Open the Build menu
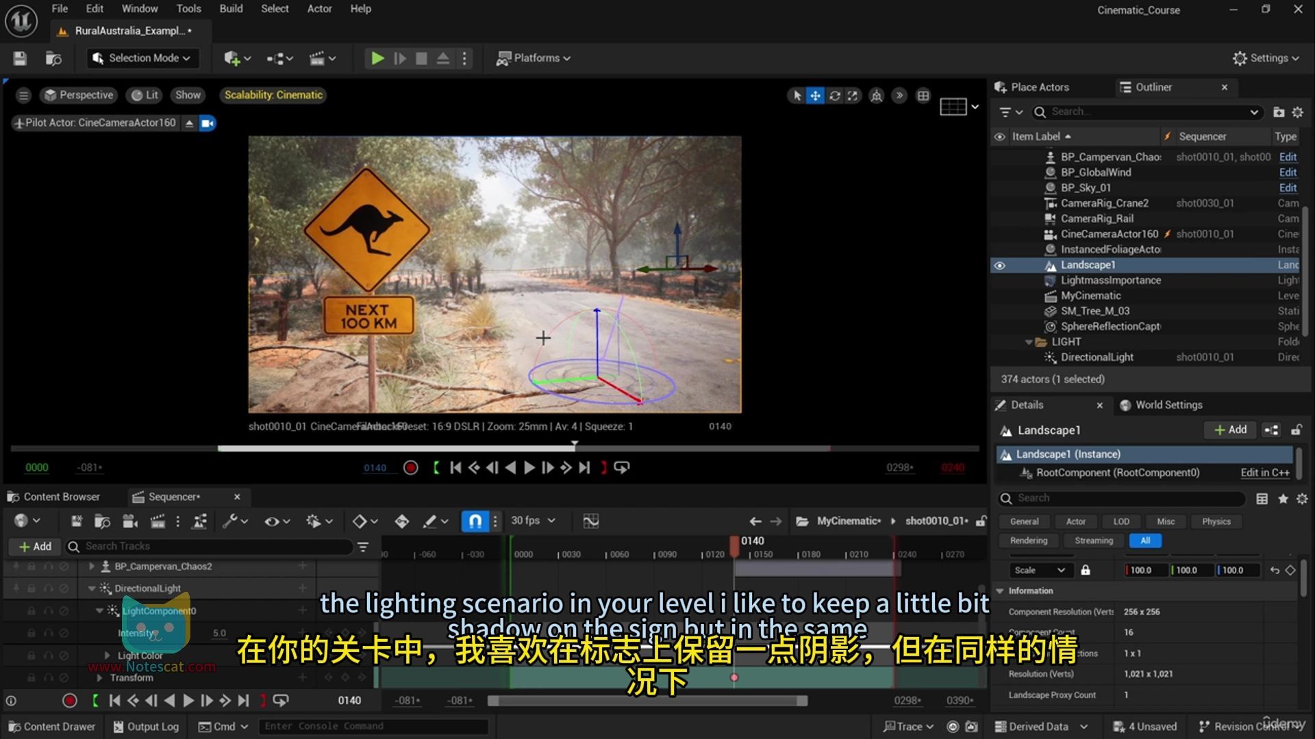The height and width of the screenshot is (739, 1315). coord(231,9)
